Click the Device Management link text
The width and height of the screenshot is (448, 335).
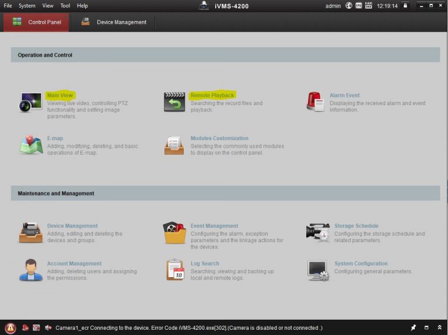pyautogui.click(x=72, y=226)
